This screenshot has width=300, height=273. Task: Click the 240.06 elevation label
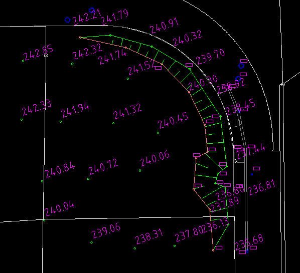tap(155, 158)
